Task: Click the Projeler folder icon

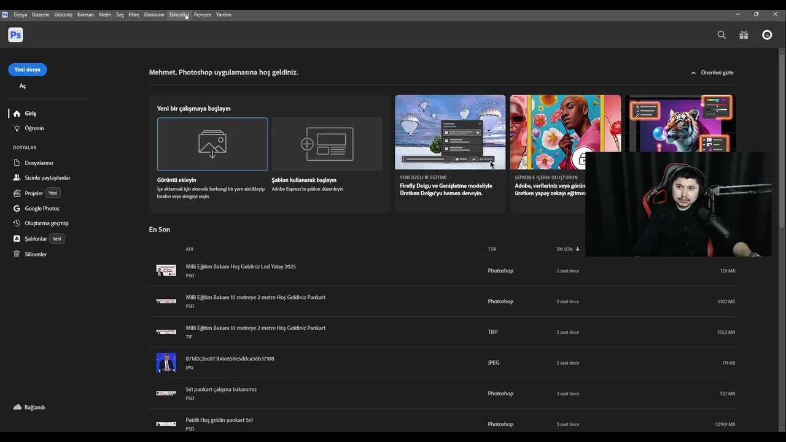Action: click(x=17, y=193)
